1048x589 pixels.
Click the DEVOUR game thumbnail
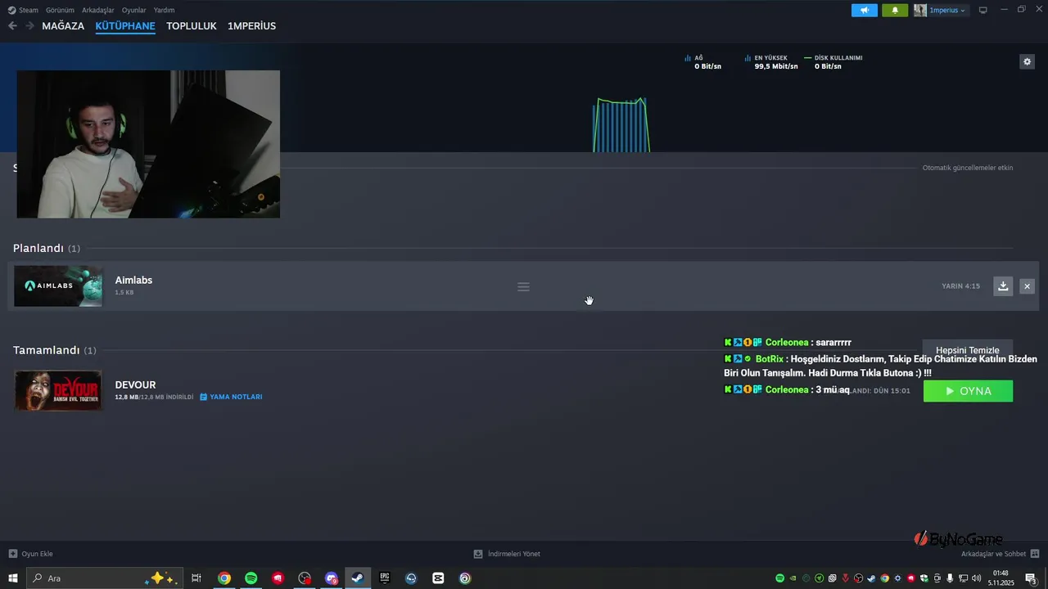tap(58, 391)
